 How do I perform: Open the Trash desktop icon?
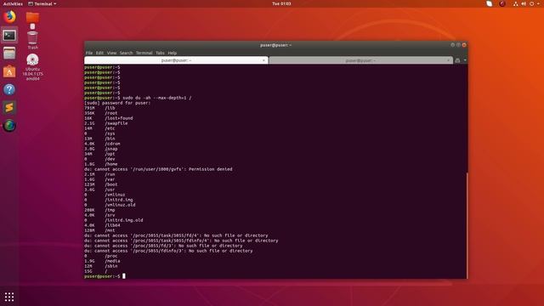[32, 40]
